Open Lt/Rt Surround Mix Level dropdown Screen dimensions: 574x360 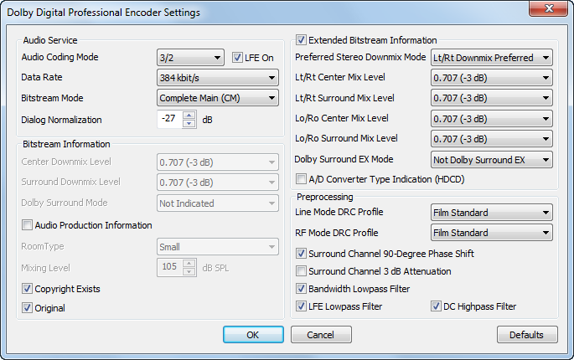[x=492, y=98]
